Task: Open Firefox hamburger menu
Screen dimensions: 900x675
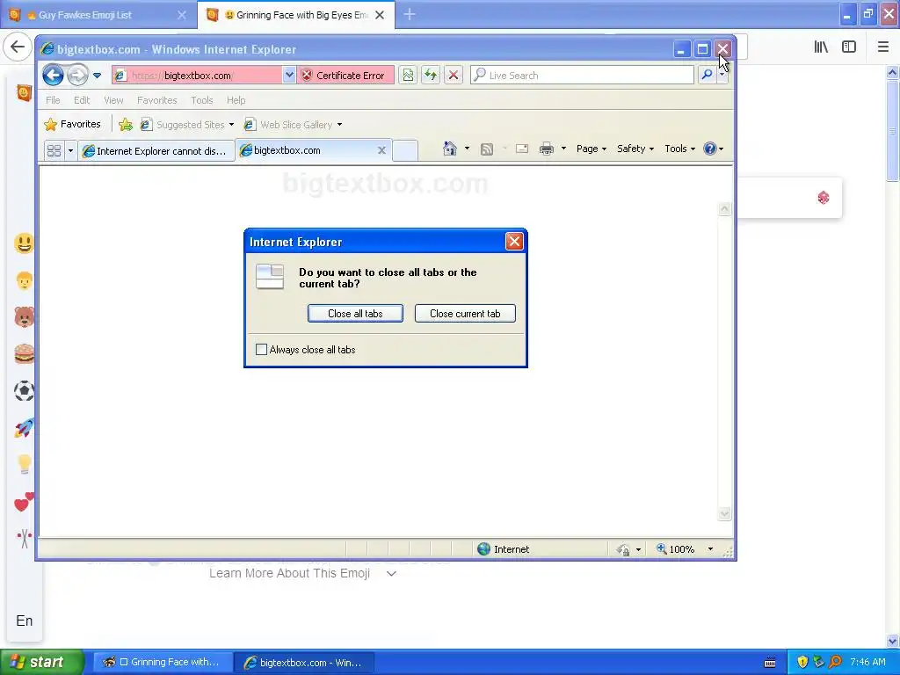Action: (883, 47)
